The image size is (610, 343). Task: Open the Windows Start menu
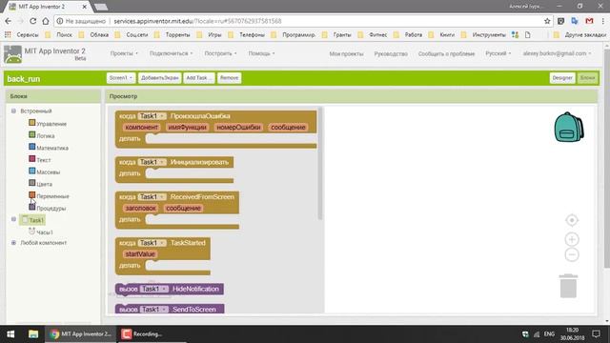[10, 334]
